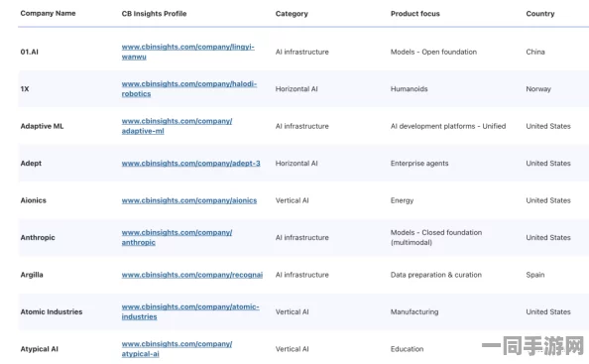Open the Anthropic profile link
Viewport: 589px width, 364px height.
point(177,237)
